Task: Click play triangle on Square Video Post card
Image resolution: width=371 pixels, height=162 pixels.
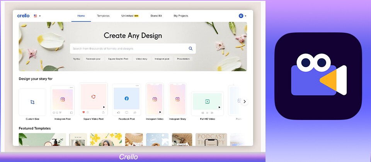Action: click(x=104, y=107)
